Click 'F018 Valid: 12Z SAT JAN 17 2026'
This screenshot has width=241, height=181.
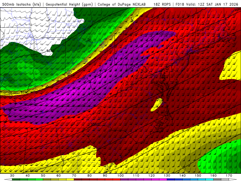click(x=207, y=4)
